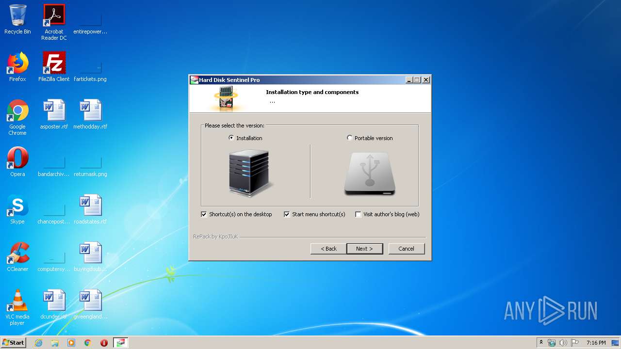Launch Internet Explorer from taskbar
The width and height of the screenshot is (621, 349).
click(x=38, y=343)
